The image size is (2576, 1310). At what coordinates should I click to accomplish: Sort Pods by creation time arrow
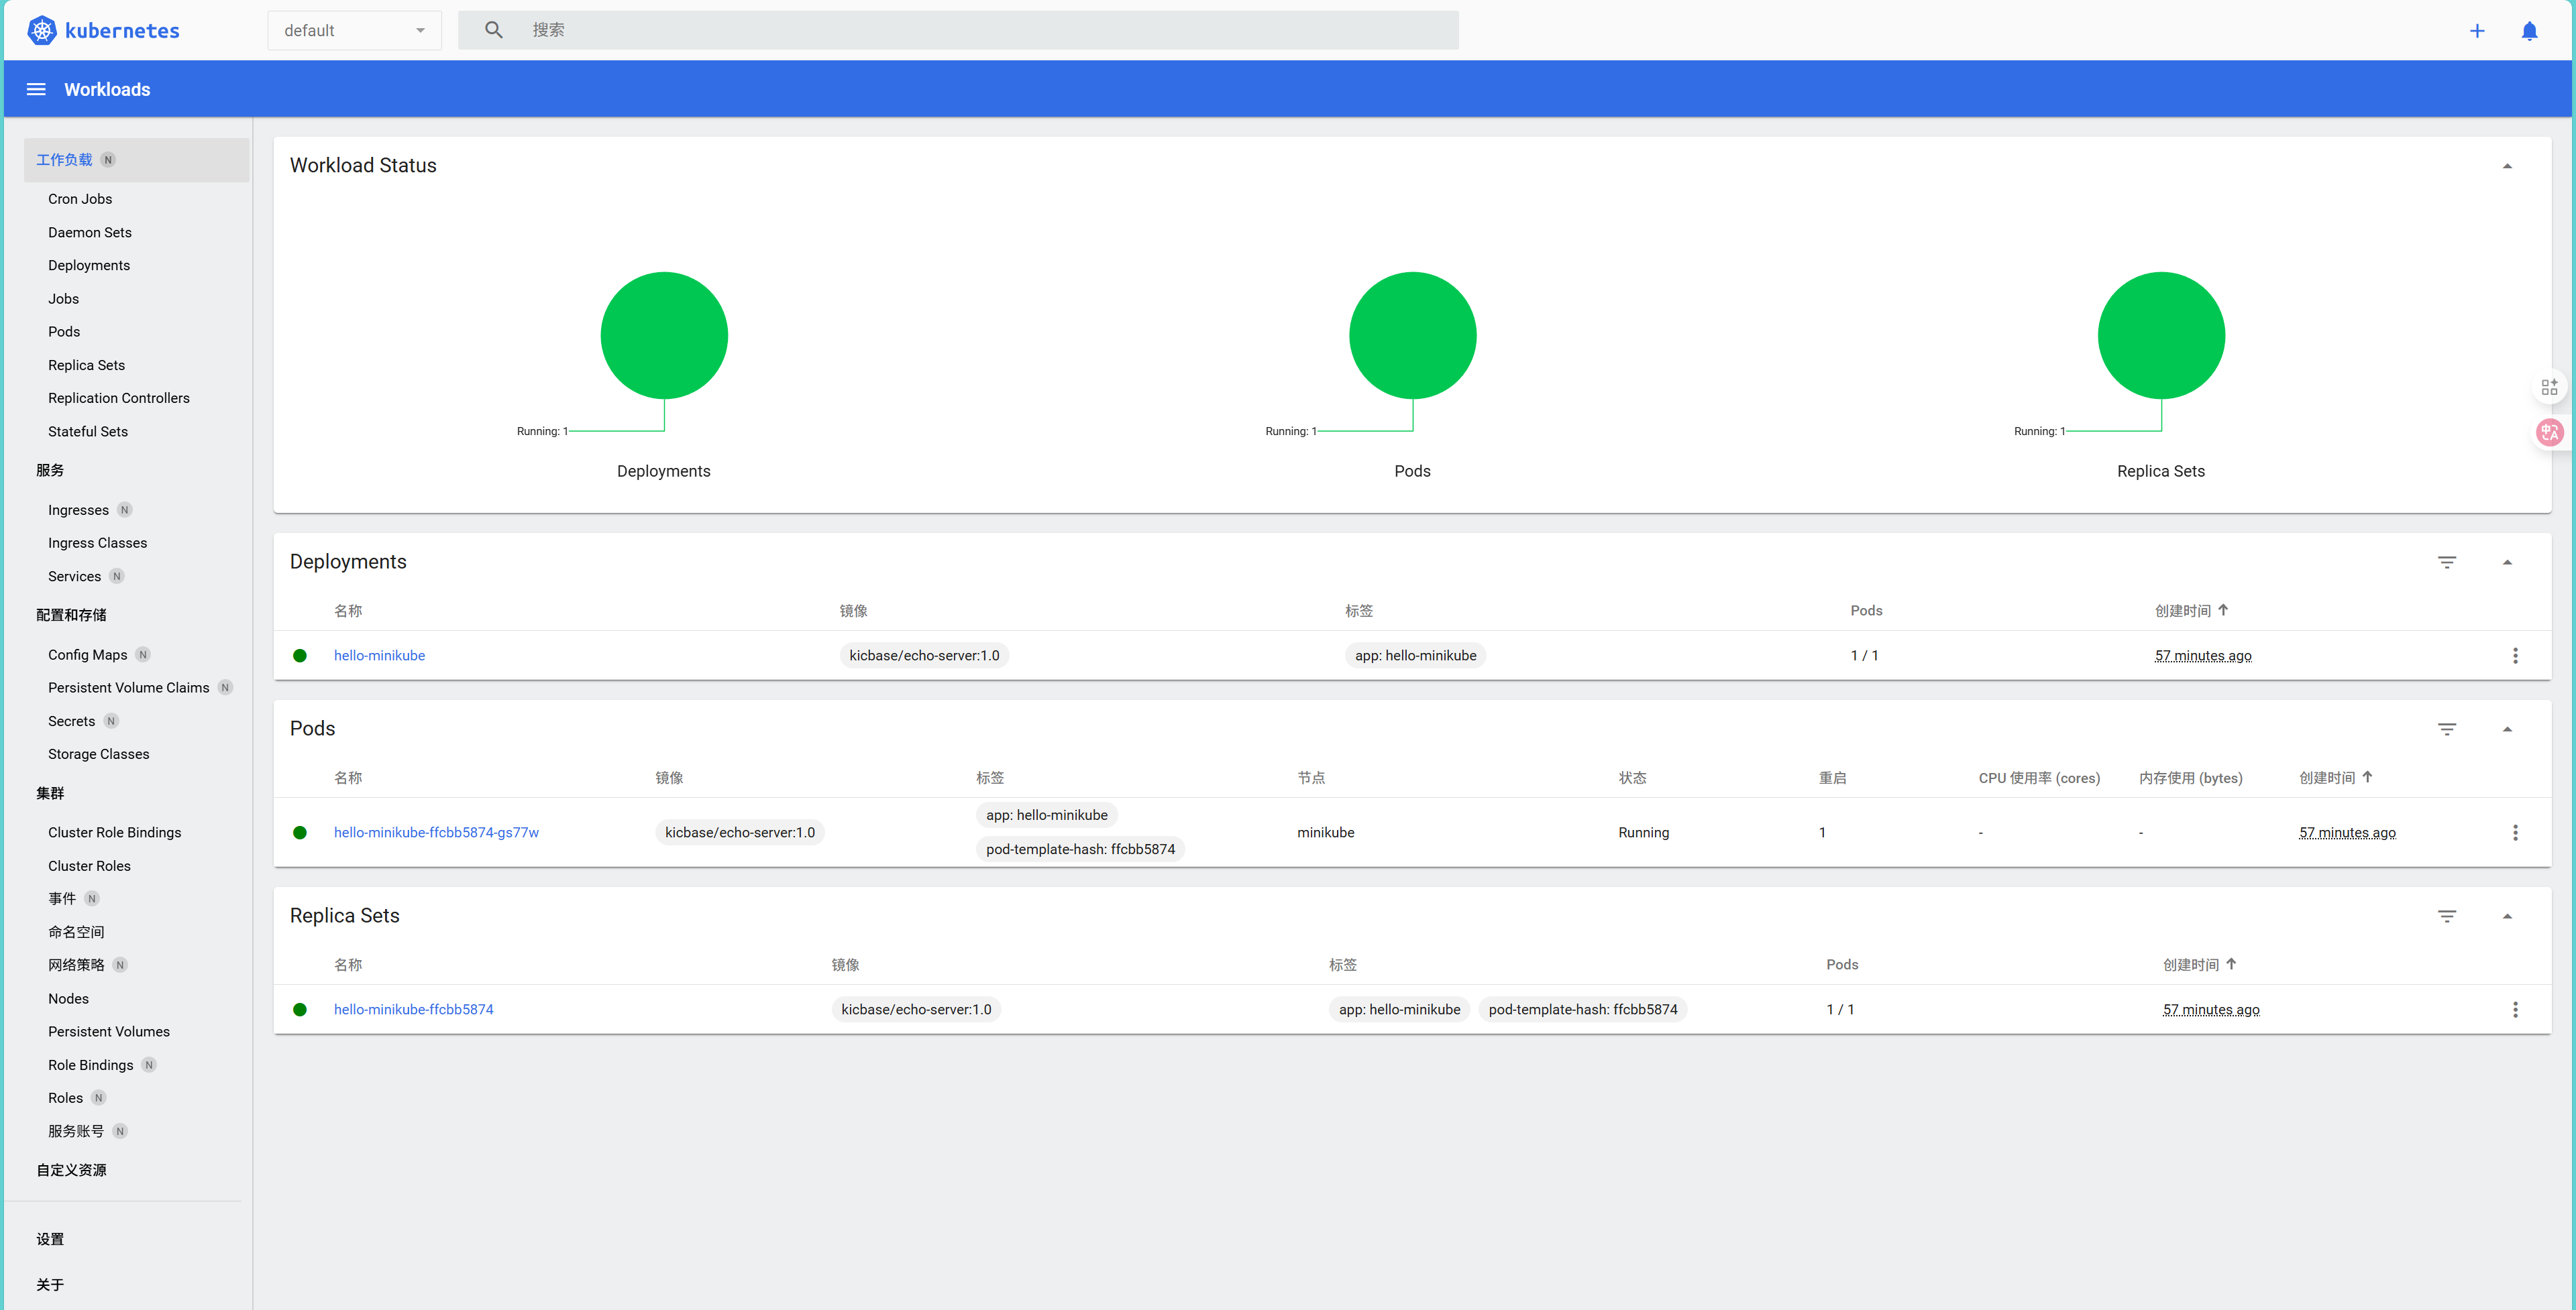click(x=2367, y=776)
